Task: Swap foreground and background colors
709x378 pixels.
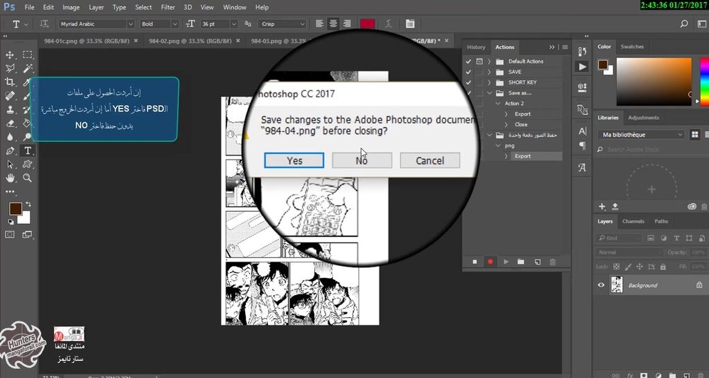Action: click(28, 204)
